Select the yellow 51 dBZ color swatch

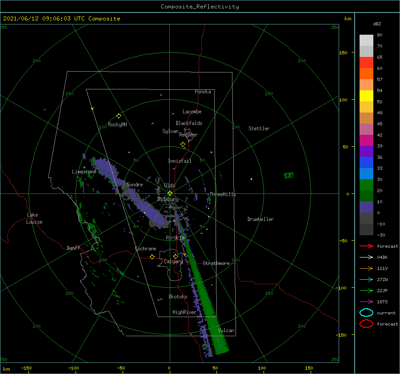click(366, 96)
